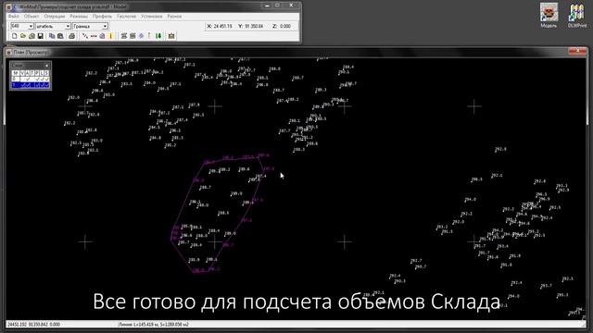Open a file using the folder icon

coord(23,36)
